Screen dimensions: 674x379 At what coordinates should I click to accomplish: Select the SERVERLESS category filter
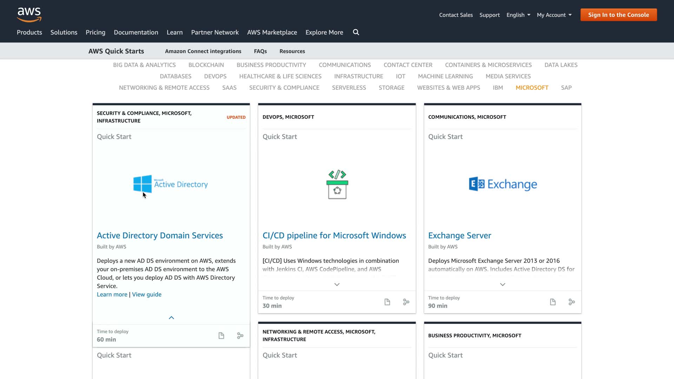pos(349,88)
